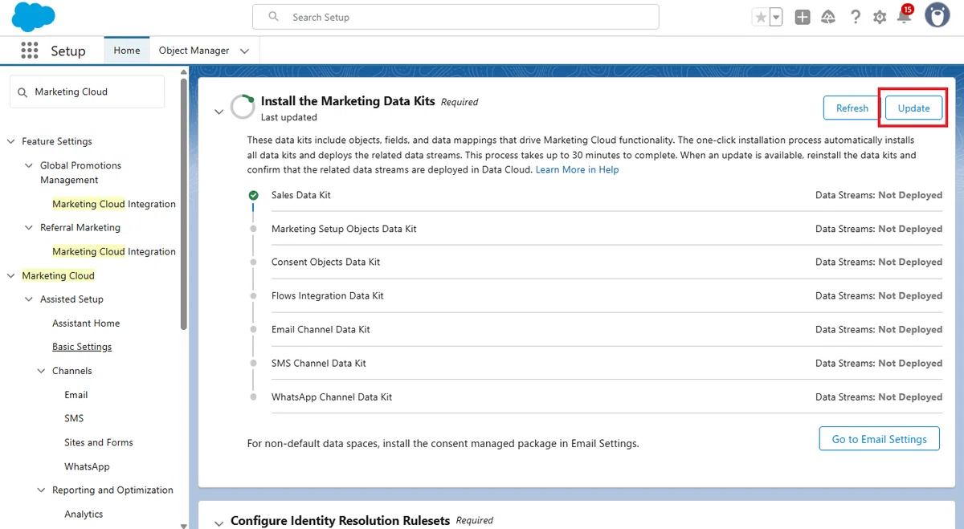Collapse Reporting and Optimization node
964x529 pixels.
pos(42,490)
